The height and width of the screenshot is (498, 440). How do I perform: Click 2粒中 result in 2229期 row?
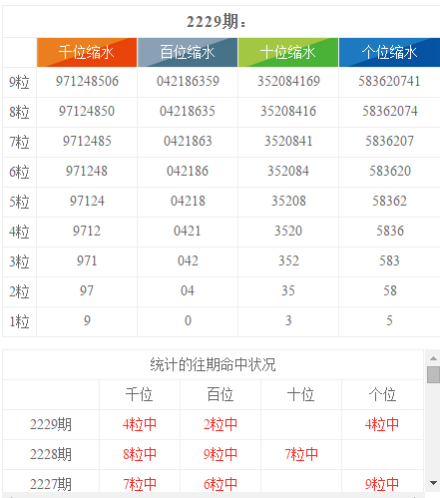point(220,424)
